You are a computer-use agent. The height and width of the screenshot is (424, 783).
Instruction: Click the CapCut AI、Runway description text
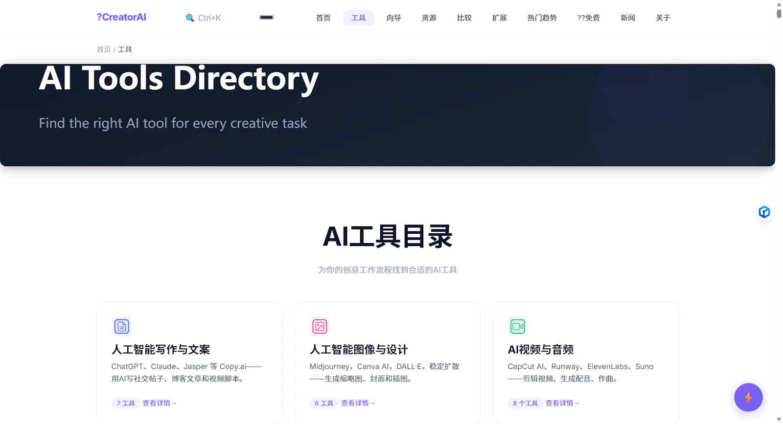[x=580, y=372]
